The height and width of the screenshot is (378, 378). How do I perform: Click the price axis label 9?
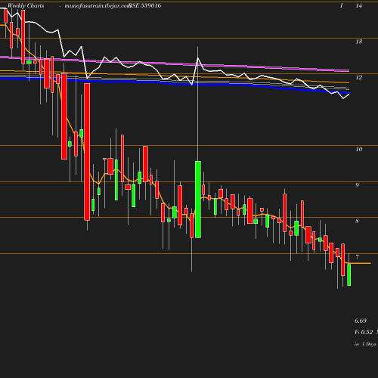point(357,185)
